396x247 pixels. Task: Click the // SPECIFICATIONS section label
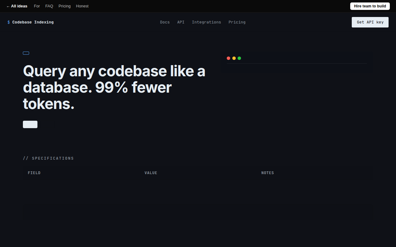pos(48,158)
